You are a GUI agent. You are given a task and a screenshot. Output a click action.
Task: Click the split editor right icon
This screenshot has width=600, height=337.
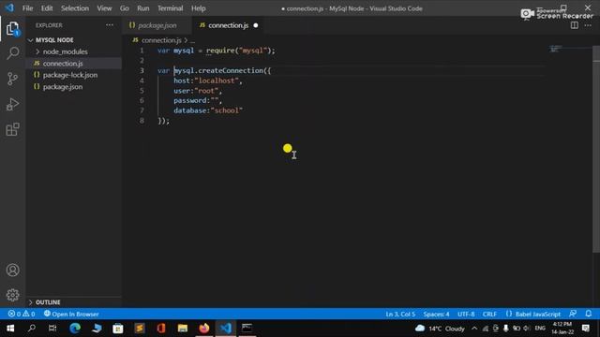(x=575, y=25)
